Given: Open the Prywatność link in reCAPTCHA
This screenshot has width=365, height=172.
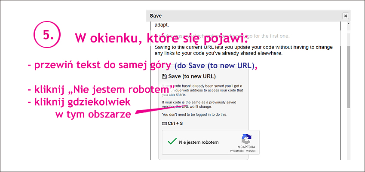Looking at the screenshot, I should click(237, 151).
